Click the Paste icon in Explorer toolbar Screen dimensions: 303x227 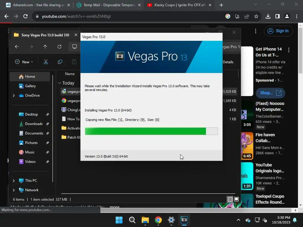tap(74, 62)
